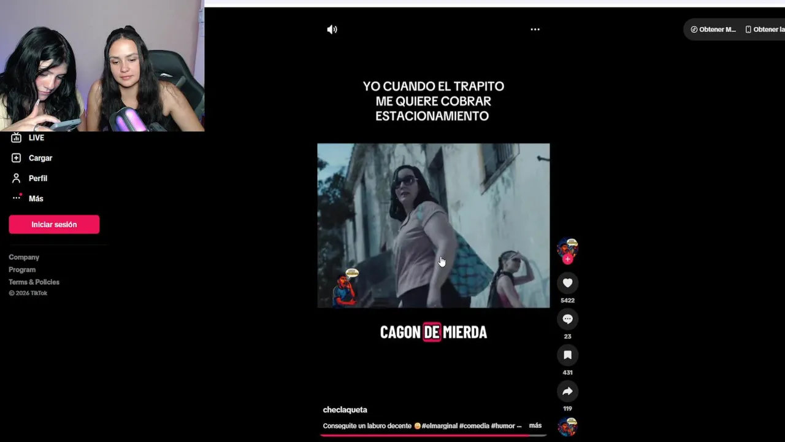Expand the caption with the más link
The width and height of the screenshot is (785, 442).
click(x=535, y=425)
